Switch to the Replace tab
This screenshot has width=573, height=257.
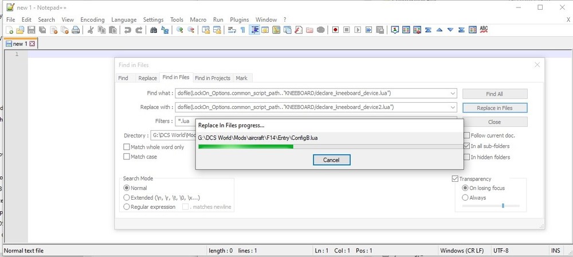pos(148,78)
